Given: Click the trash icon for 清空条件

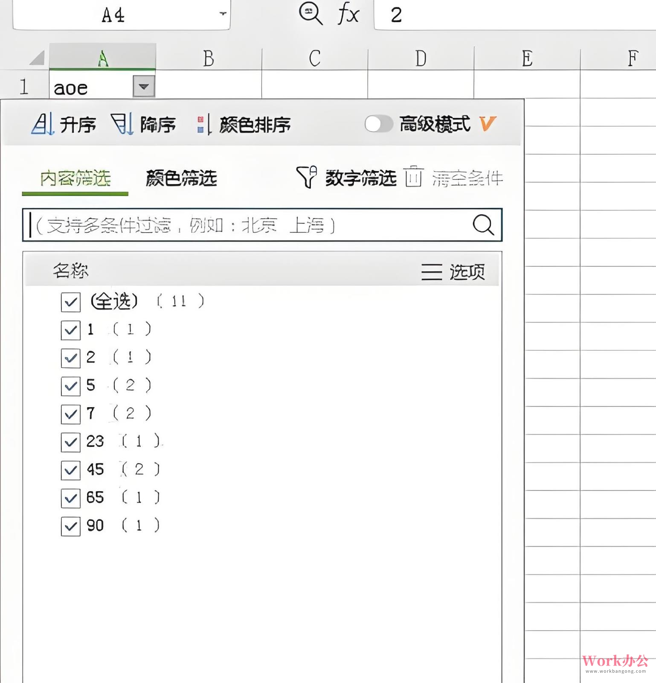Looking at the screenshot, I should pyautogui.click(x=414, y=177).
